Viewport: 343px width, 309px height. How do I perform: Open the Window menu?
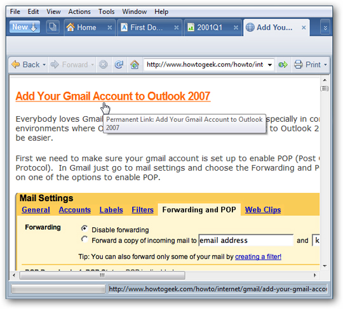tap(134, 11)
